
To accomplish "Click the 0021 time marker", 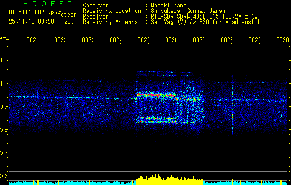I will tap(32, 40).
